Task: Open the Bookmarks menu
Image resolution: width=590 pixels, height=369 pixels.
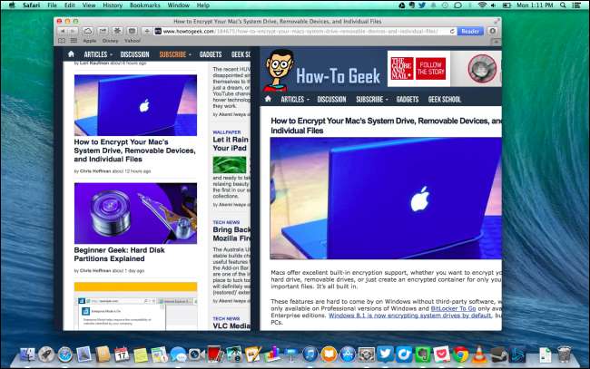Action: [x=145, y=5]
